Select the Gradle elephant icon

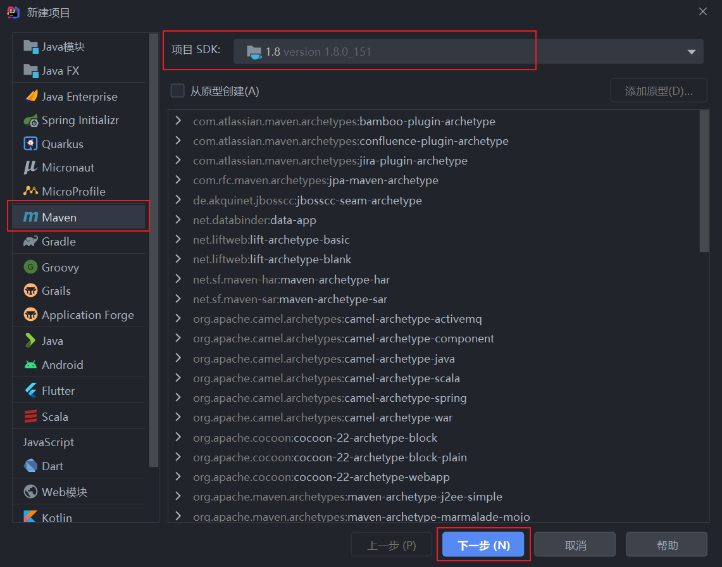(31, 241)
